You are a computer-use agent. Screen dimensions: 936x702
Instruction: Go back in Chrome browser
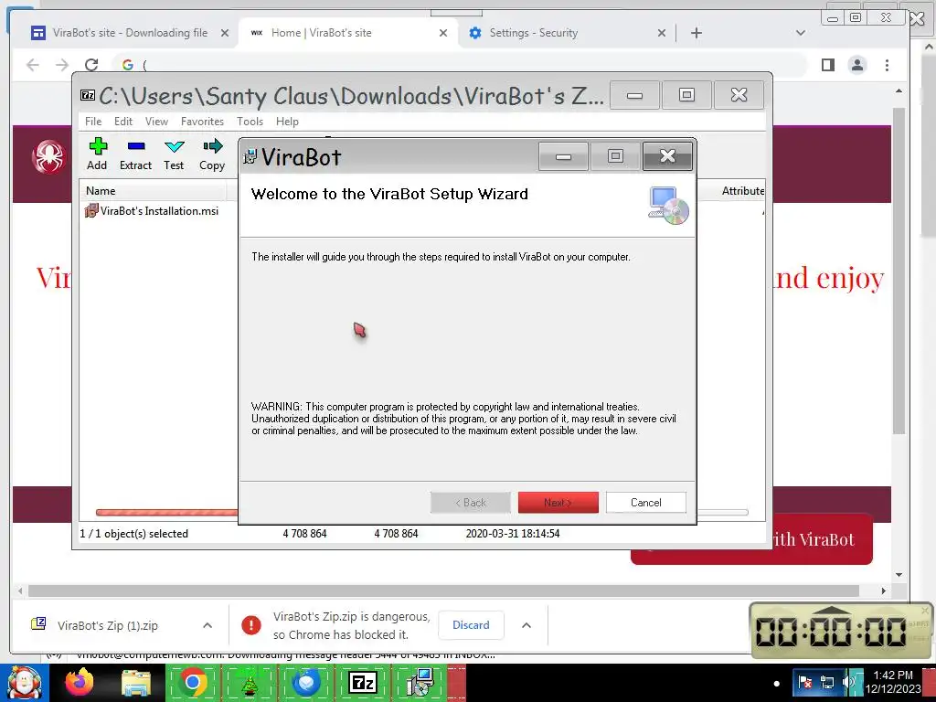[33, 65]
